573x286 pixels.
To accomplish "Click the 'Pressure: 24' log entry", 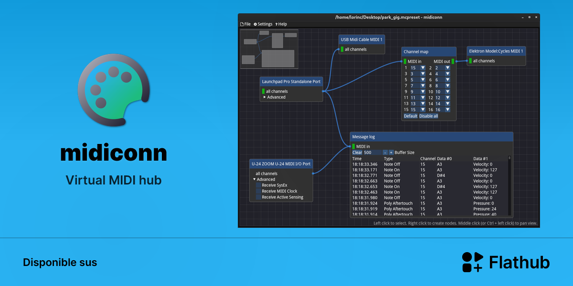I will click(486, 209).
